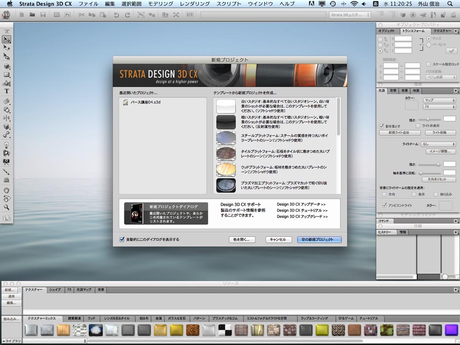460x345 pixels.
Task: Click the paste clipboard toolbar icon
Action: pyautogui.click(x=103, y=14)
